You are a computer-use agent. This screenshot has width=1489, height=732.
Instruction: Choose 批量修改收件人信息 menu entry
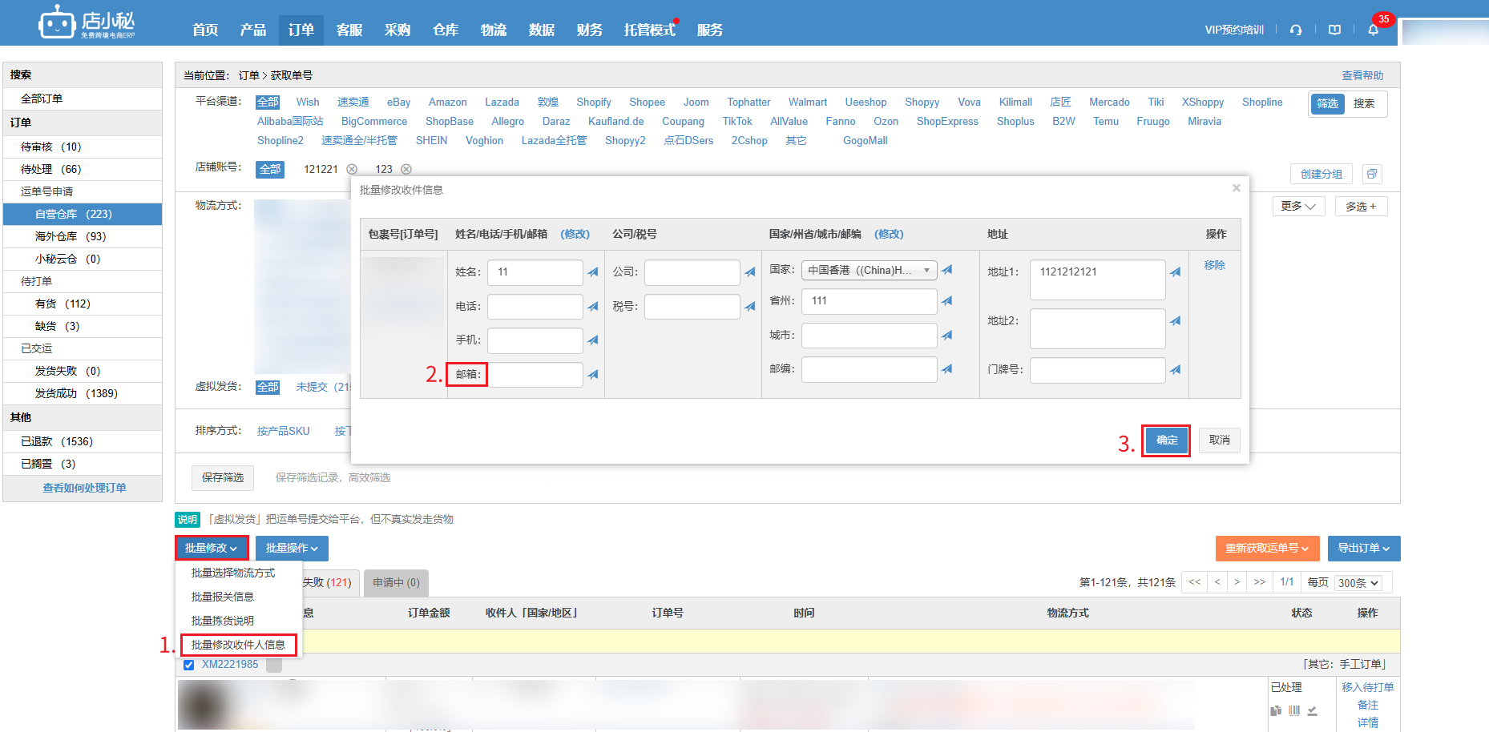[x=239, y=645]
